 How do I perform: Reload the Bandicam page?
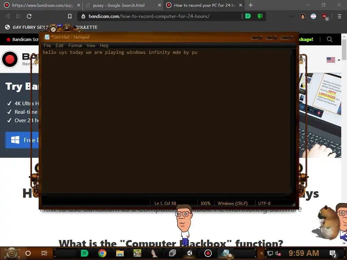coord(29,16)
